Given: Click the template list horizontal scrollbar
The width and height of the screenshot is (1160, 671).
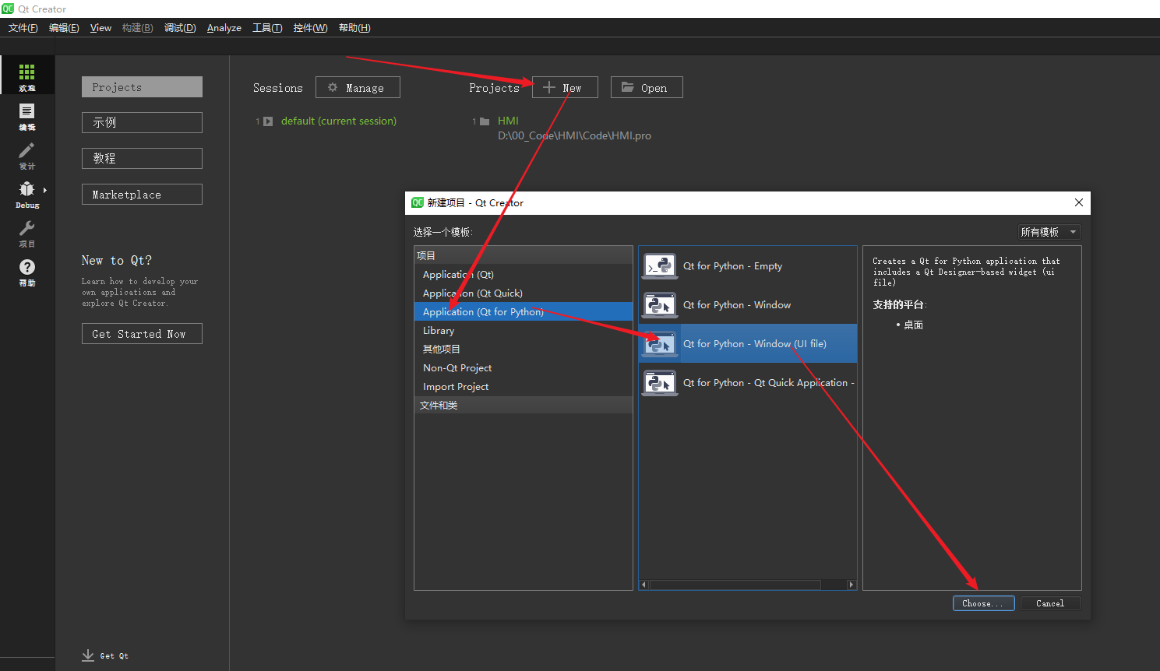Looking at the screenshot, I should pyautogui.click(x=735, y=585).
